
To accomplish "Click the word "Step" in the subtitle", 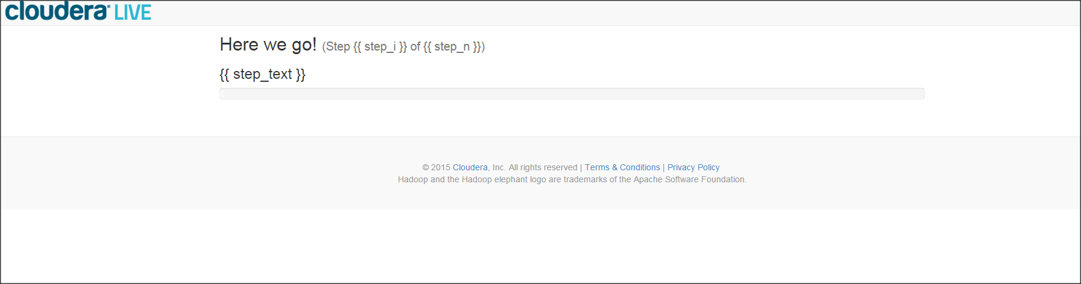I will click(x=338, y=46).
